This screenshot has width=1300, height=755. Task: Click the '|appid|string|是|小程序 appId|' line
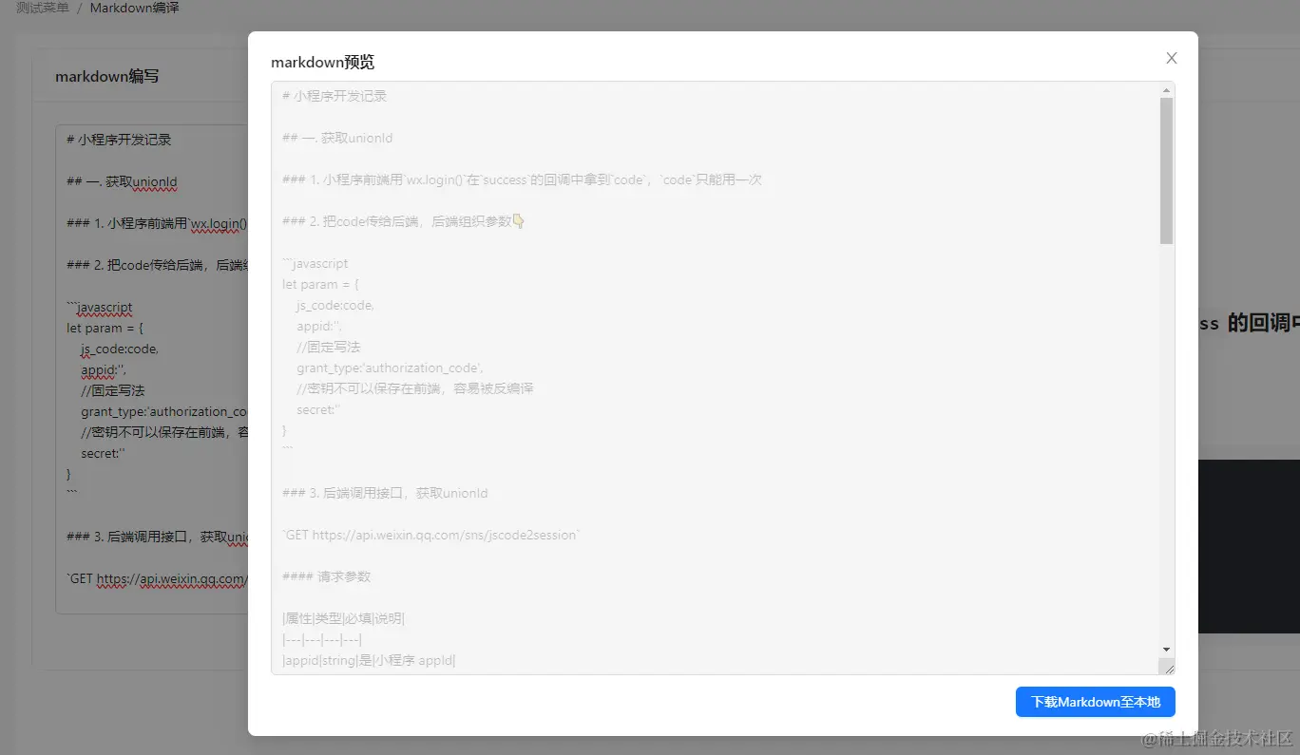pos(369,660)
